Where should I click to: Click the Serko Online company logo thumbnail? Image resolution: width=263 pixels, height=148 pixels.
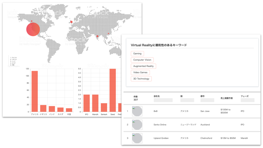(x=137, y=125)
